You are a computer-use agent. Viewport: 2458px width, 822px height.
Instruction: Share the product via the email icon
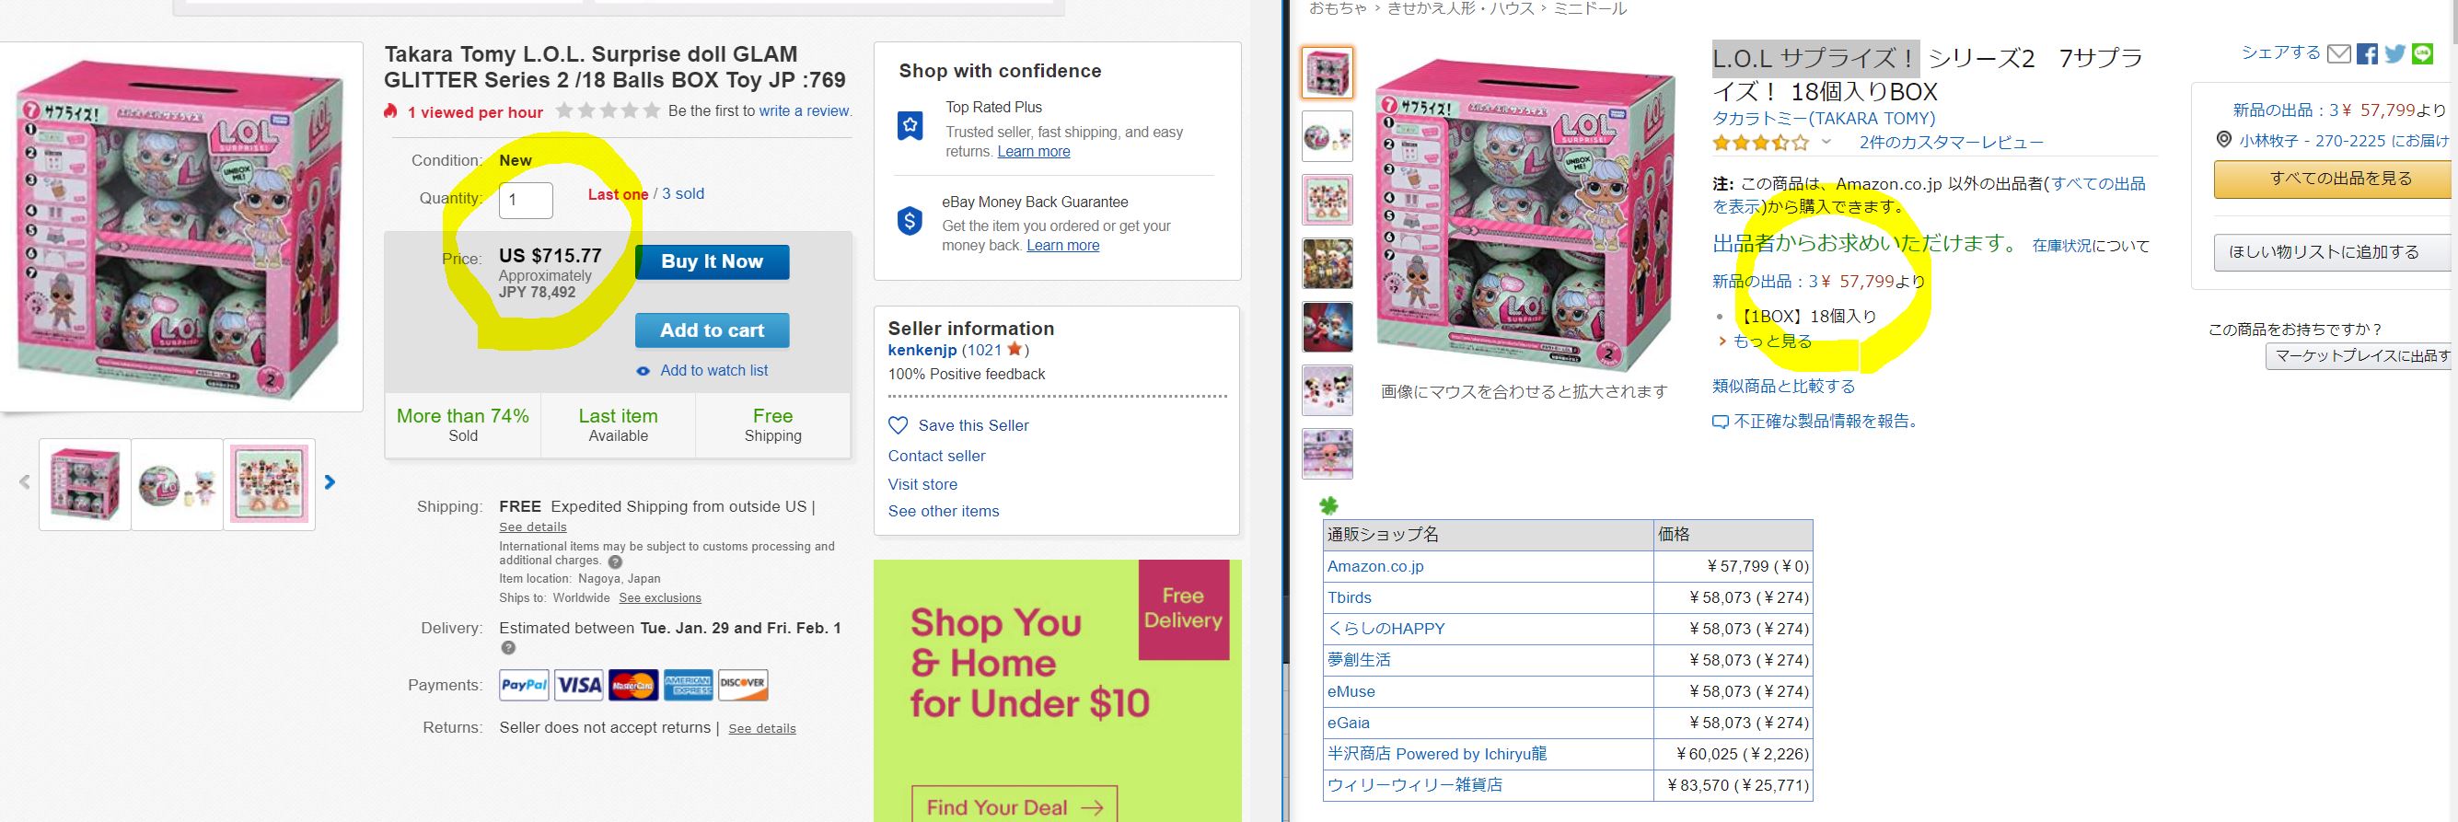tap(2338, 54)
